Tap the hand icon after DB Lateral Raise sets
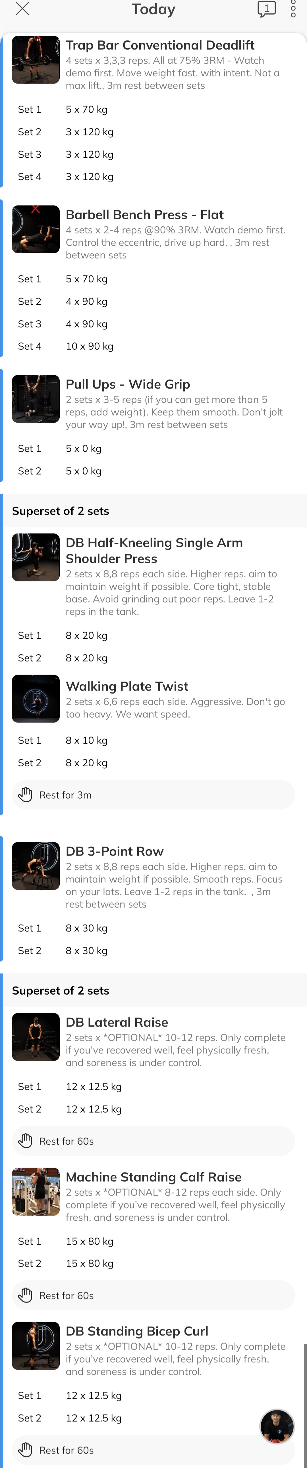307x1468 pixels. click(27, 1141)
